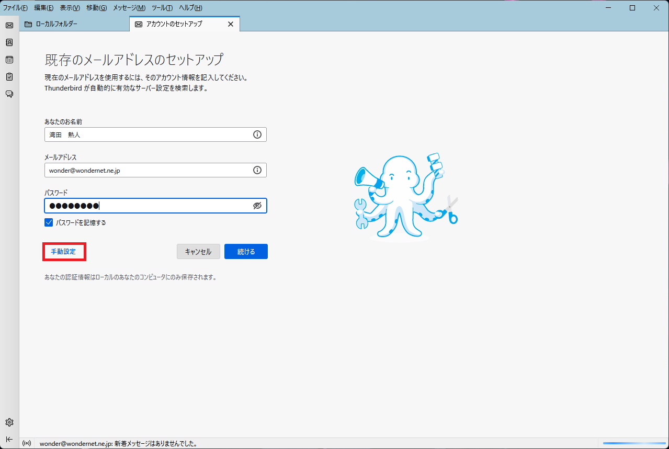The image size is (669, 449).
Task: Maximize the Thunderbird window
Action: tap(632, 8)
